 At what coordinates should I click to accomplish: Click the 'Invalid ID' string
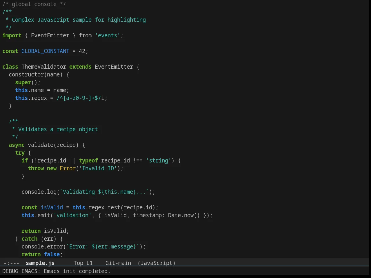click(98, 168)
